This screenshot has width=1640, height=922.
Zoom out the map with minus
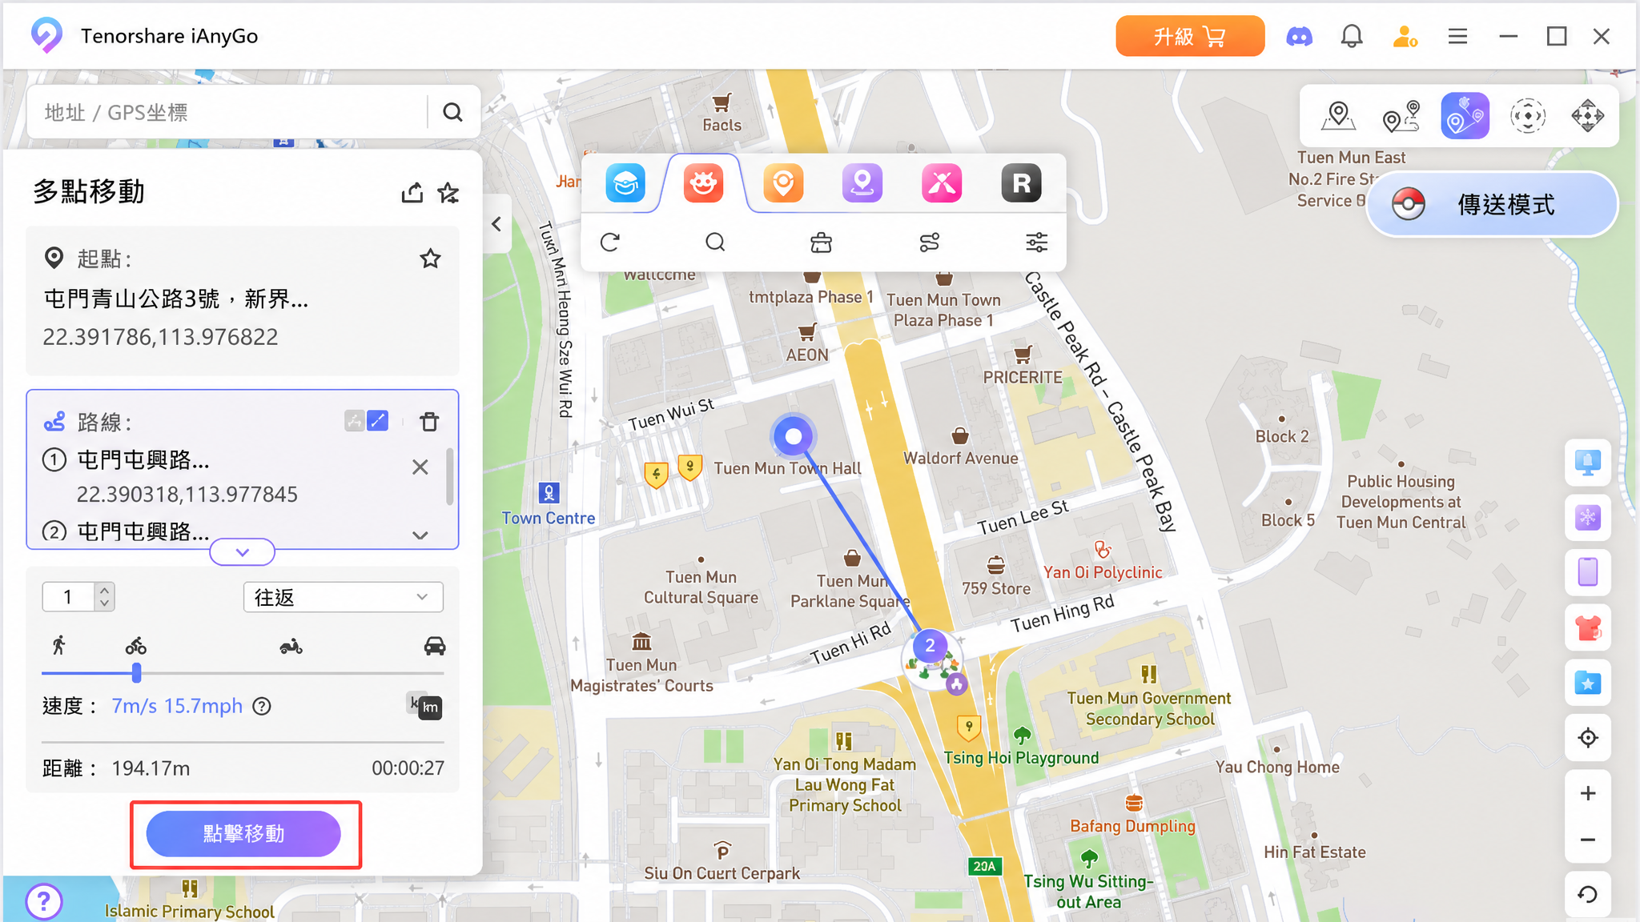point(1588,840)
